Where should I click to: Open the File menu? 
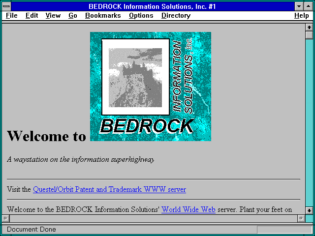tap(12, 16)
